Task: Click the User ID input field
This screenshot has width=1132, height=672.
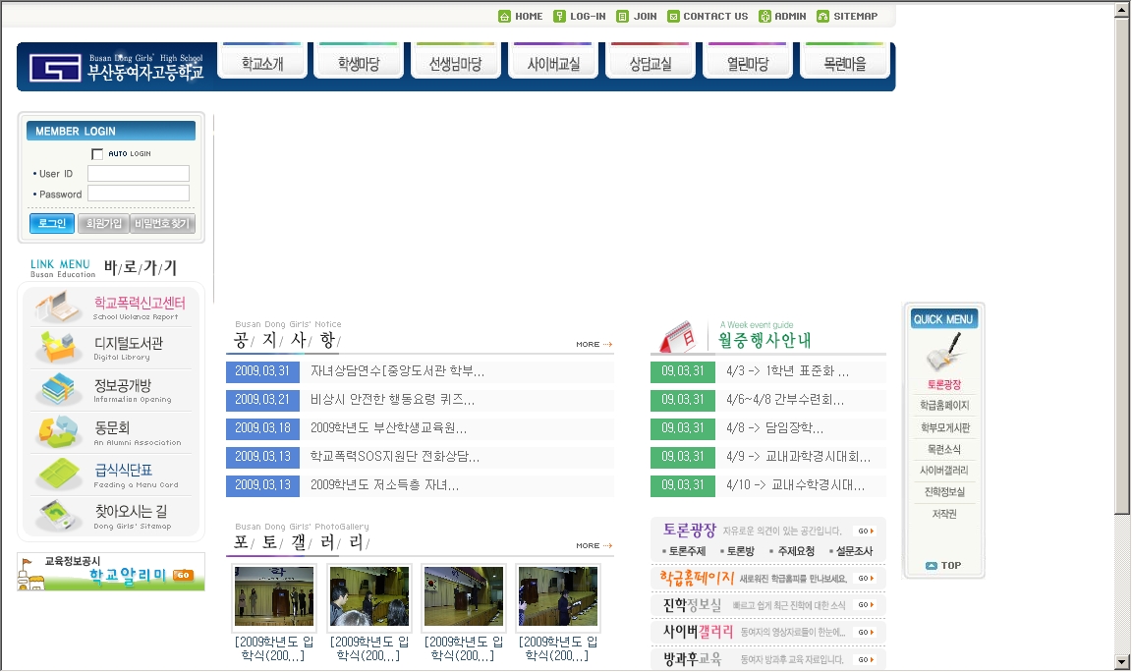Action: point(139,174)
